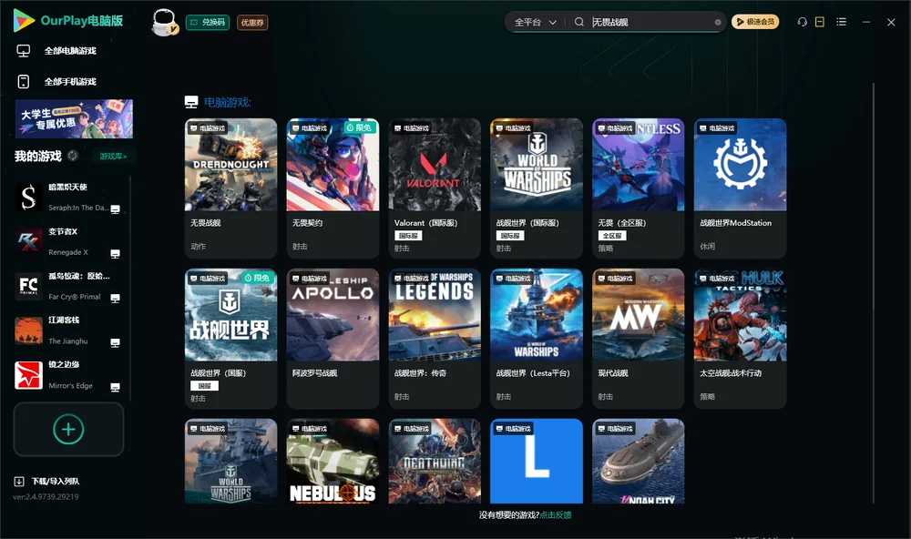Open 战舰世界（Lesta平台）card
This screenshot has width=911, height=539.
pos(537,339)
